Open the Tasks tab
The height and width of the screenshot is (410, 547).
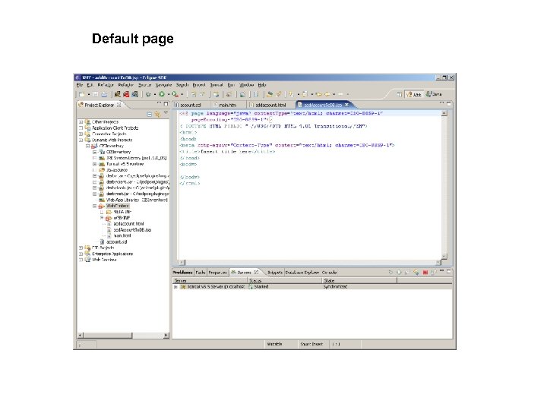(x=201, y=273)
